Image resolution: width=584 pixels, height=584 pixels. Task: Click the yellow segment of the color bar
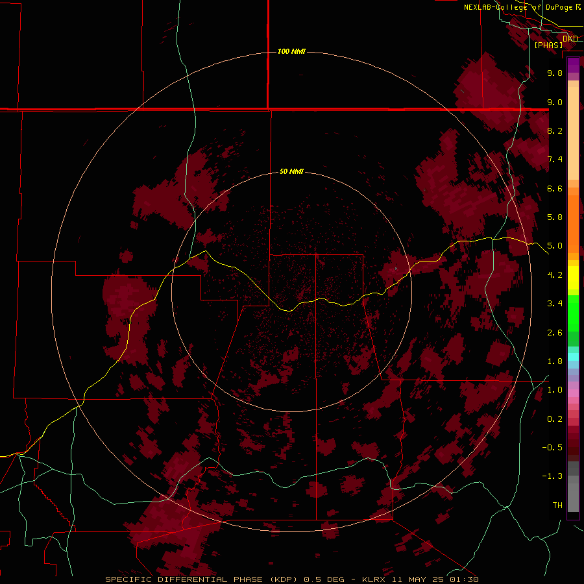[573, 278]
